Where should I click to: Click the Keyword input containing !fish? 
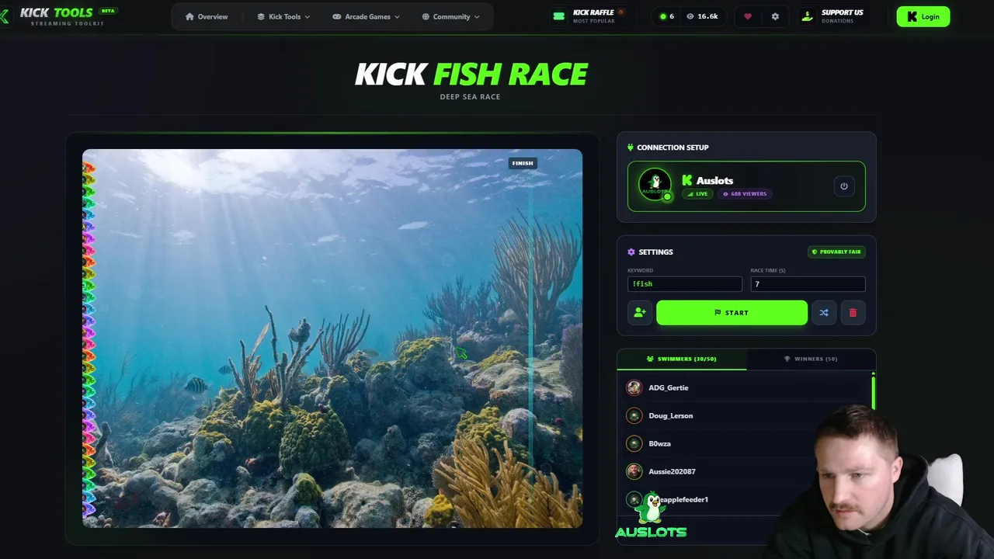(684, 284)
